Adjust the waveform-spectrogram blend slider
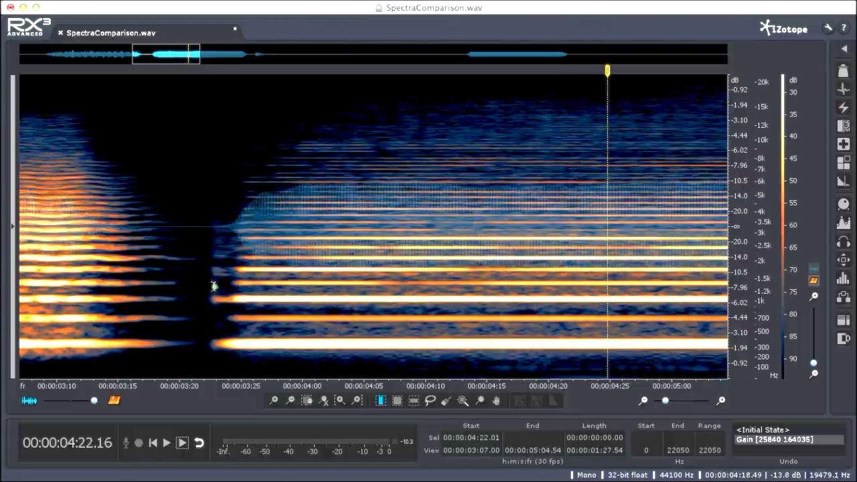 pyautogui.click(x=94, y=400)
